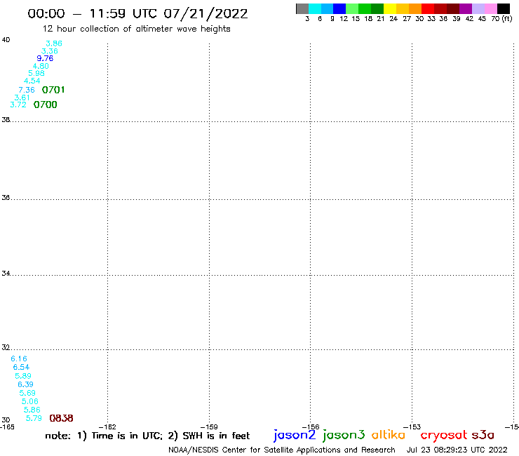Click the 5.86 wave height reading
This screenshot has height=456, width=519.
[x=32, y=410]
